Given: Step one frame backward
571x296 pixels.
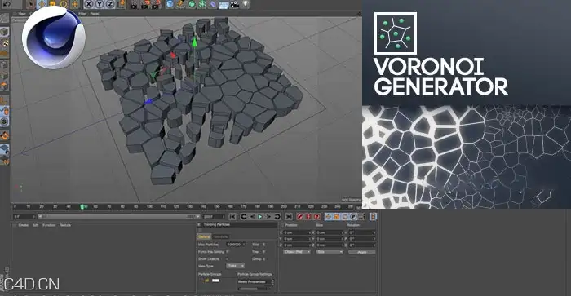Looking at the screenshot, I should tap(252, 217).
